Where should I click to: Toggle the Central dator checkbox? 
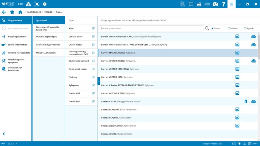click(x=93, y=36)
